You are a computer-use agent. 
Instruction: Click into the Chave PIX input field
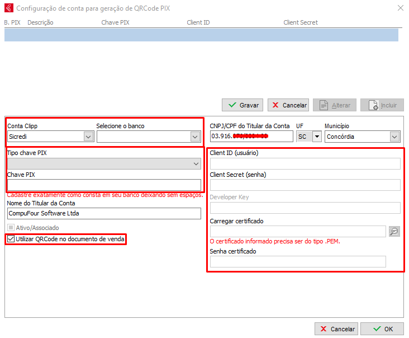click(x=104, y=185)
